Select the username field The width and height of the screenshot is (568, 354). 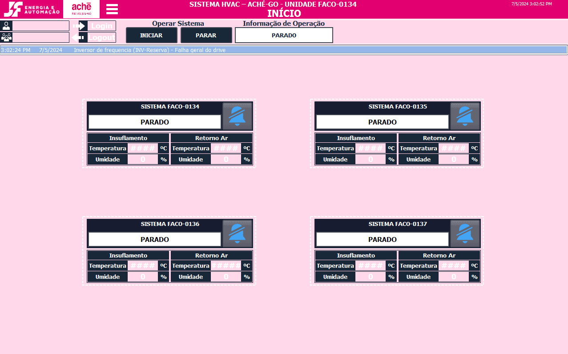click(41, 26)
